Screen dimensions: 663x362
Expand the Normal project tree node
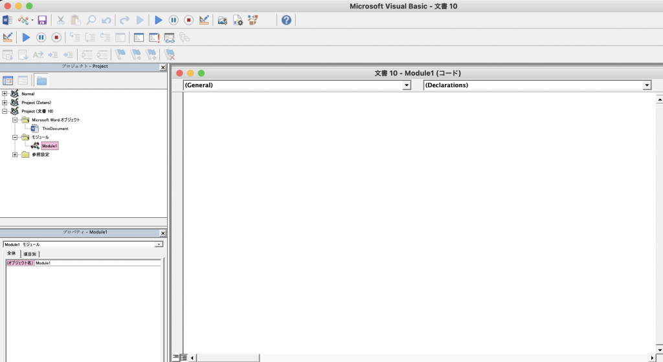[5, 94]
